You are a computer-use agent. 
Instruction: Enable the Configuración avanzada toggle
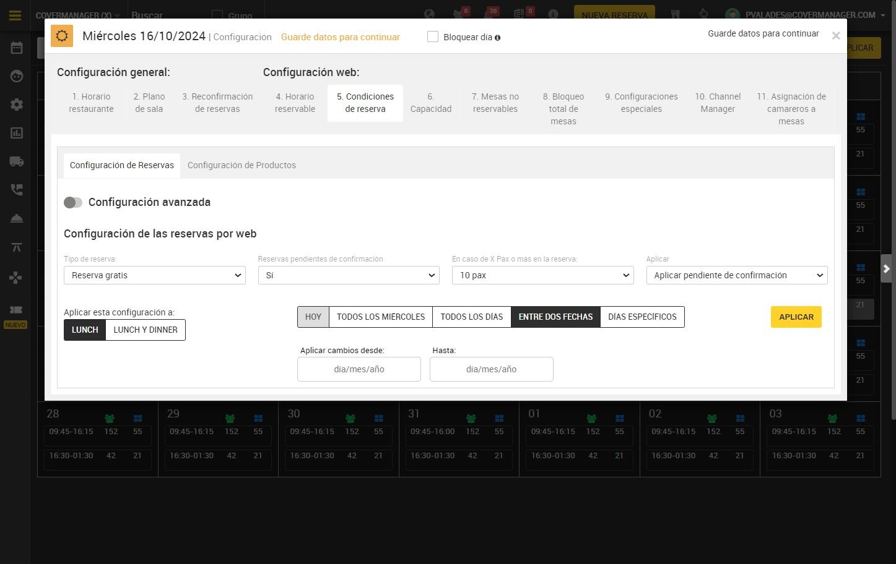(73, 202)
